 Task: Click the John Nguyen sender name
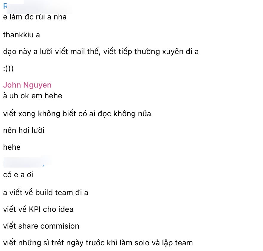coord(27,85)
